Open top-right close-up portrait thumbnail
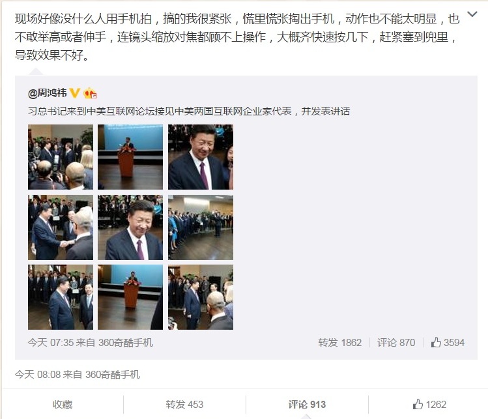The height and width of the screenshot is (419, 488). point(201,157)
